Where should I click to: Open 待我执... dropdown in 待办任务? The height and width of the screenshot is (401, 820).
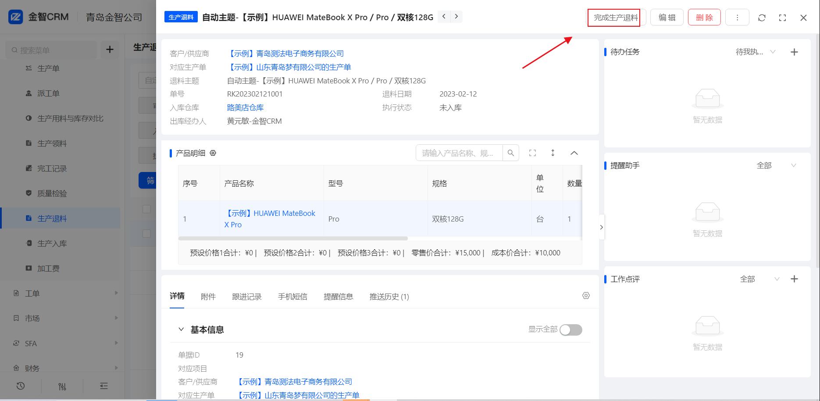pyautogui.click(x=756, y=52)
